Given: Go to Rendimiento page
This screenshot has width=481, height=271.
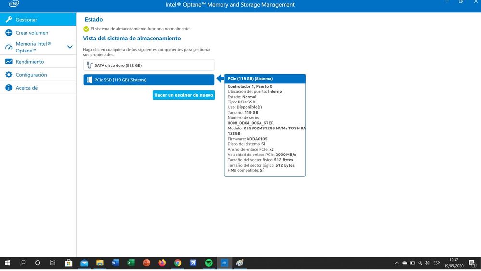Looking at the screenshot, I should 38,61.
